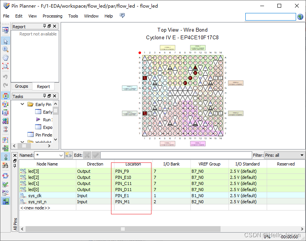Sort by the Location column header

pyautogui.click(x=133, y=164)
